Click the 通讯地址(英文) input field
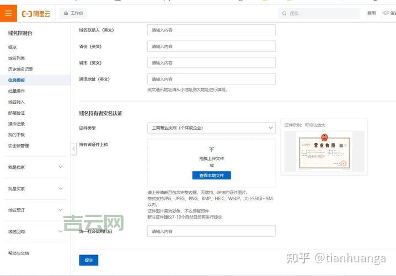Screen dimensions: 396x276 tap(211, 79)
